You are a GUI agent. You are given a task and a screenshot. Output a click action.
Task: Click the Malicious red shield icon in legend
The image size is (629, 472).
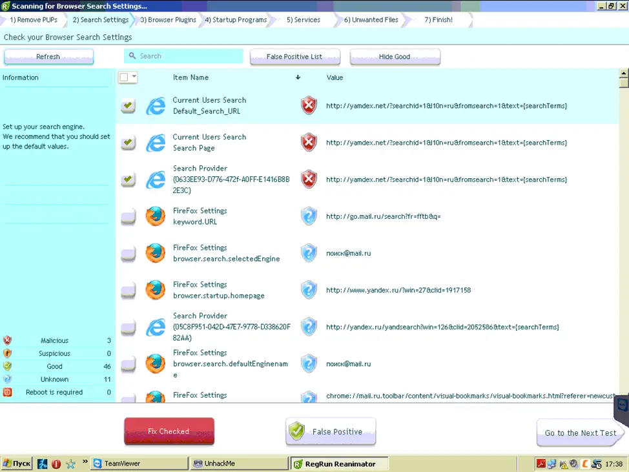click(x=8, y=340)
